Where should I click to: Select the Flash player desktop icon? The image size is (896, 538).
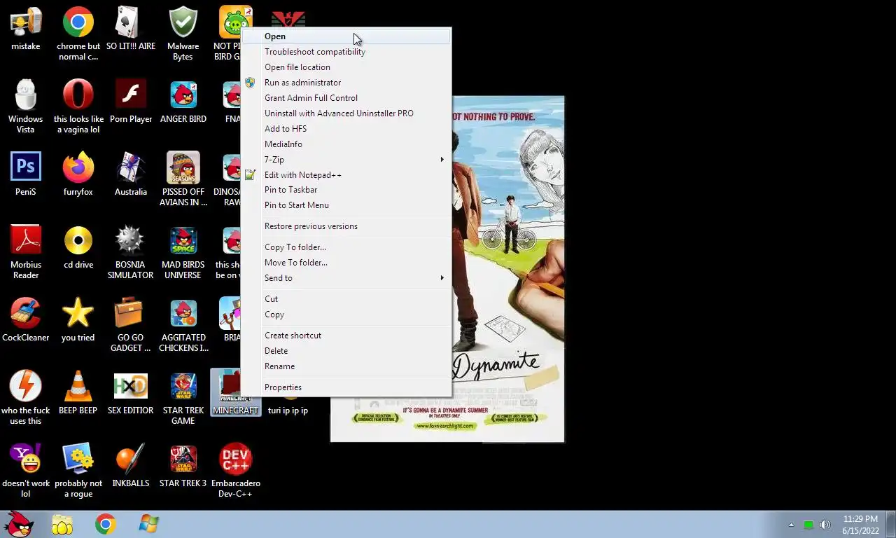(x=131, y=102)
